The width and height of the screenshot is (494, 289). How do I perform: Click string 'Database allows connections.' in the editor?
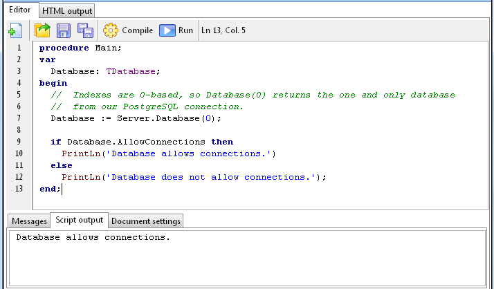click(x=189, y=153)
